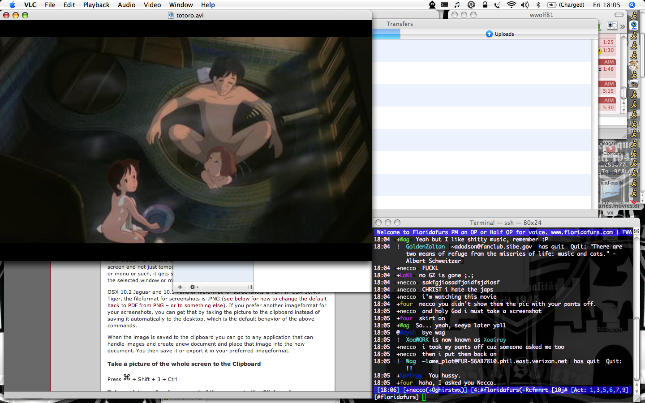
Task: Click the totoro.avi title bar file icon
Action: tap(171, 15)
